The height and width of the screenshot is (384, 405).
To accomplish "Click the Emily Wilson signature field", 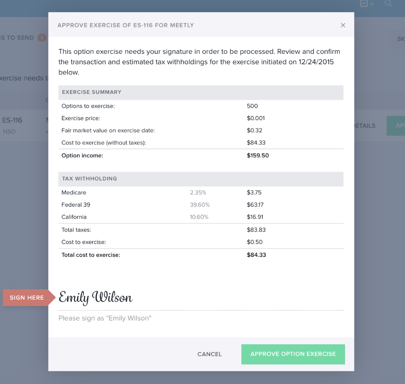I will (201, 298).
